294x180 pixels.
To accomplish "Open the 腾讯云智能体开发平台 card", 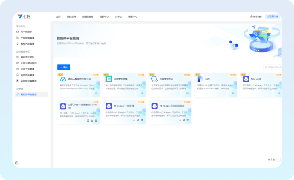I will (x=78, y=85).
